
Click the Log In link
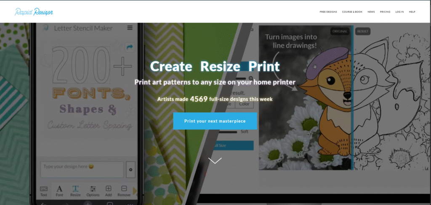click(x=400, y=12)
